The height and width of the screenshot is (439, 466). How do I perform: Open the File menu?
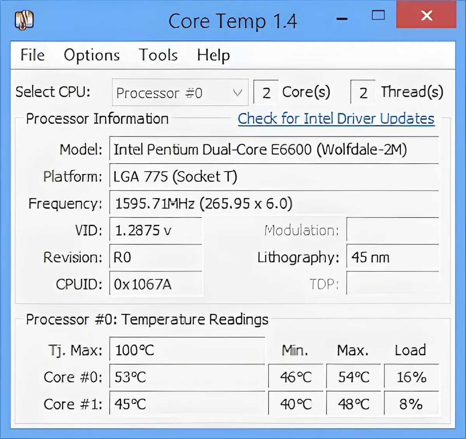click(x=32, y=55)
